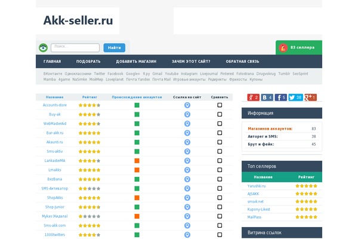The height and width of the screenshot is (239, 358).
Task: Open the Игровые аккаунты category link
Action: point(189,79)
